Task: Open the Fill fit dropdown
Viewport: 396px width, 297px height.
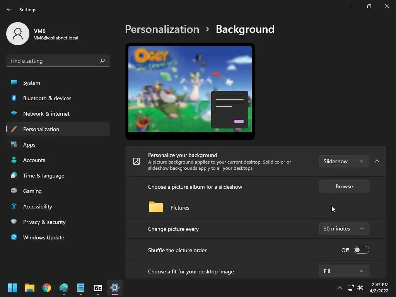Action: [x=344, y=271]
